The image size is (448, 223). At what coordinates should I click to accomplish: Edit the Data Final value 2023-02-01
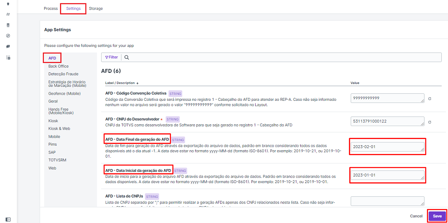pyautogui.click(x=387, y=146)
